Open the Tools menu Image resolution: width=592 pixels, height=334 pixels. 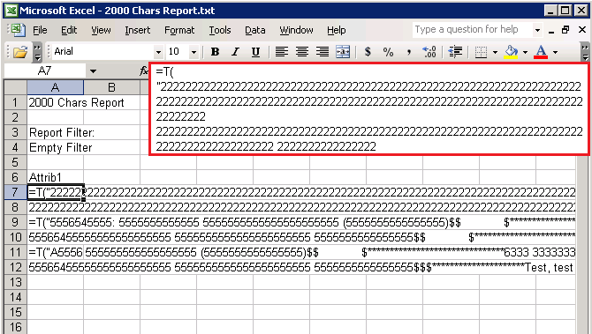(220, 30)
